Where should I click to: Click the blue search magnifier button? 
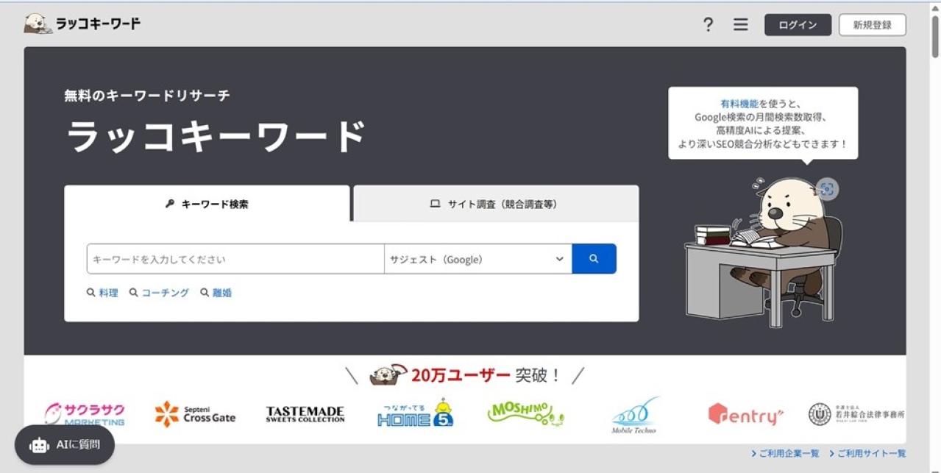click(594, 259)
